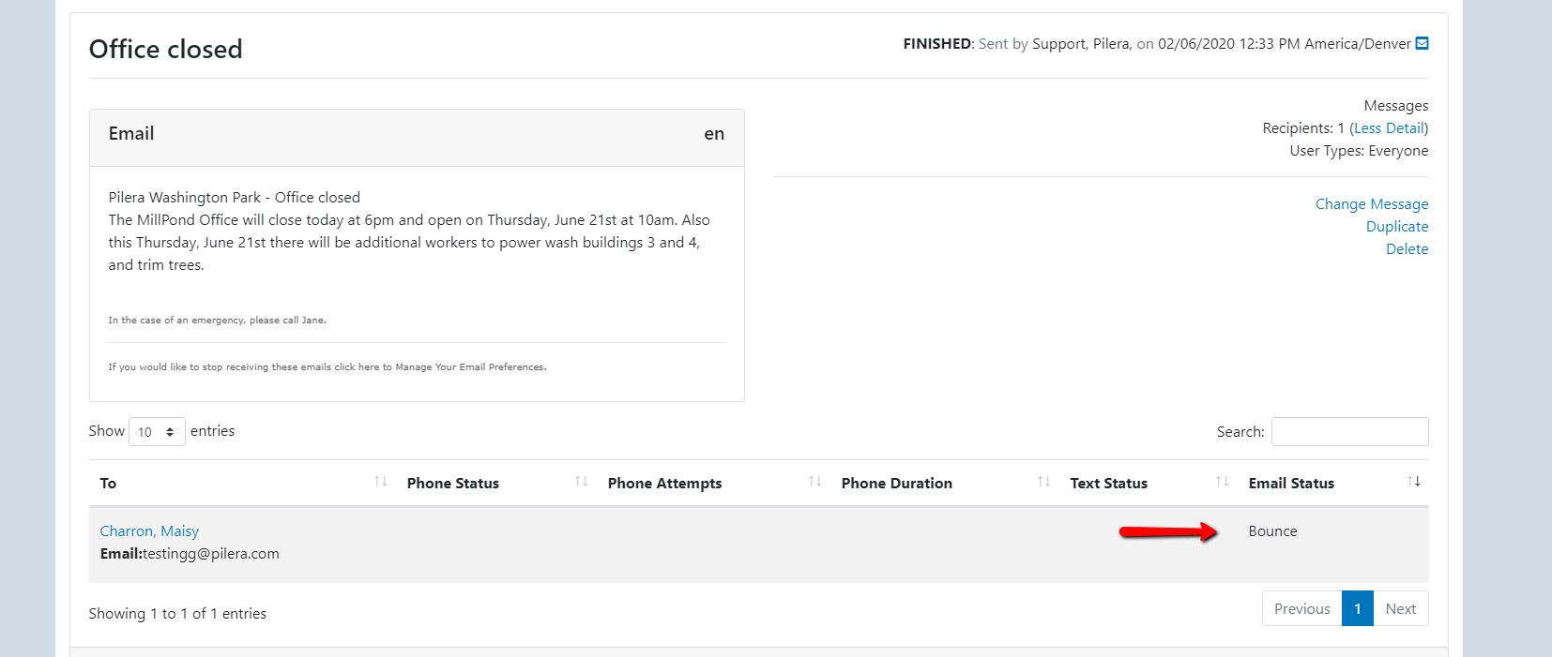1552x657 pixels.
Task: Open the Change Message link
Action: point(1371,204)
